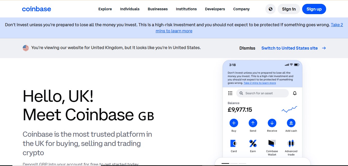Click the Meet Coinbase GB heading

click(x=88, y=115)
